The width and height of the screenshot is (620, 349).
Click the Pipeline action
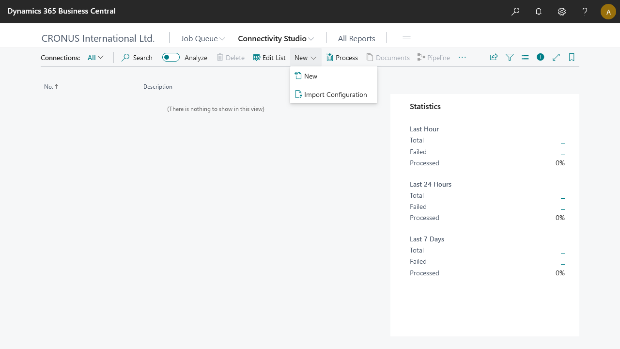pos(434,58)
